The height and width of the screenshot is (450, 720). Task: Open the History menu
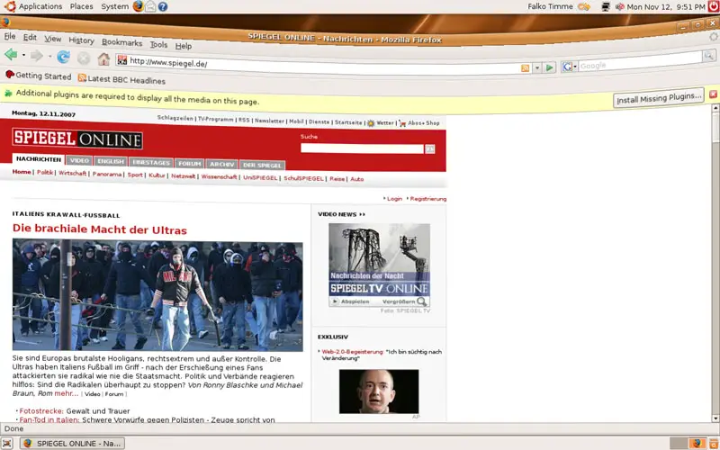[81, 40]
